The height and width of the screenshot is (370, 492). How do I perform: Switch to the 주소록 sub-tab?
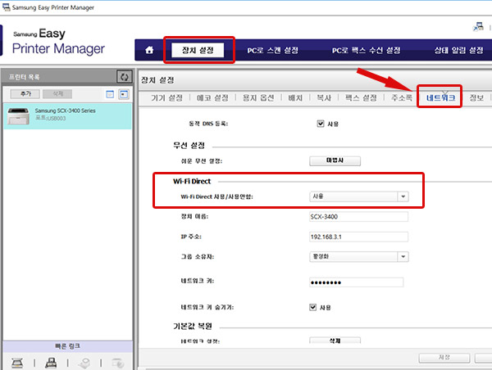(402, 98)
